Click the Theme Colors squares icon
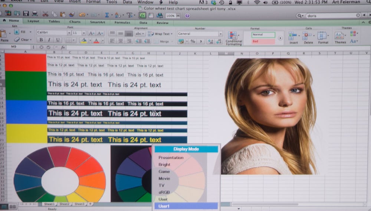This screenshot has width=371, height=211. 353,34
